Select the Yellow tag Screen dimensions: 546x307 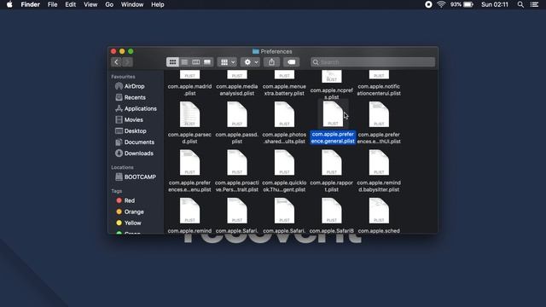[x=133, y=223]
